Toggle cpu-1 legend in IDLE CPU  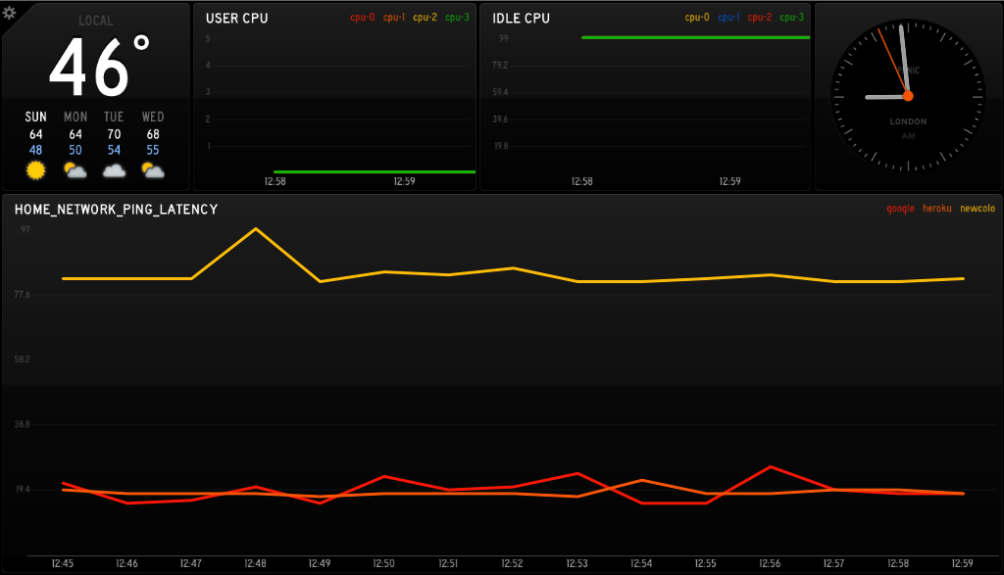click(x=728, y=18)
